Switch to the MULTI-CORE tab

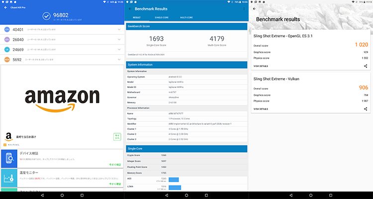click(186, 17)
